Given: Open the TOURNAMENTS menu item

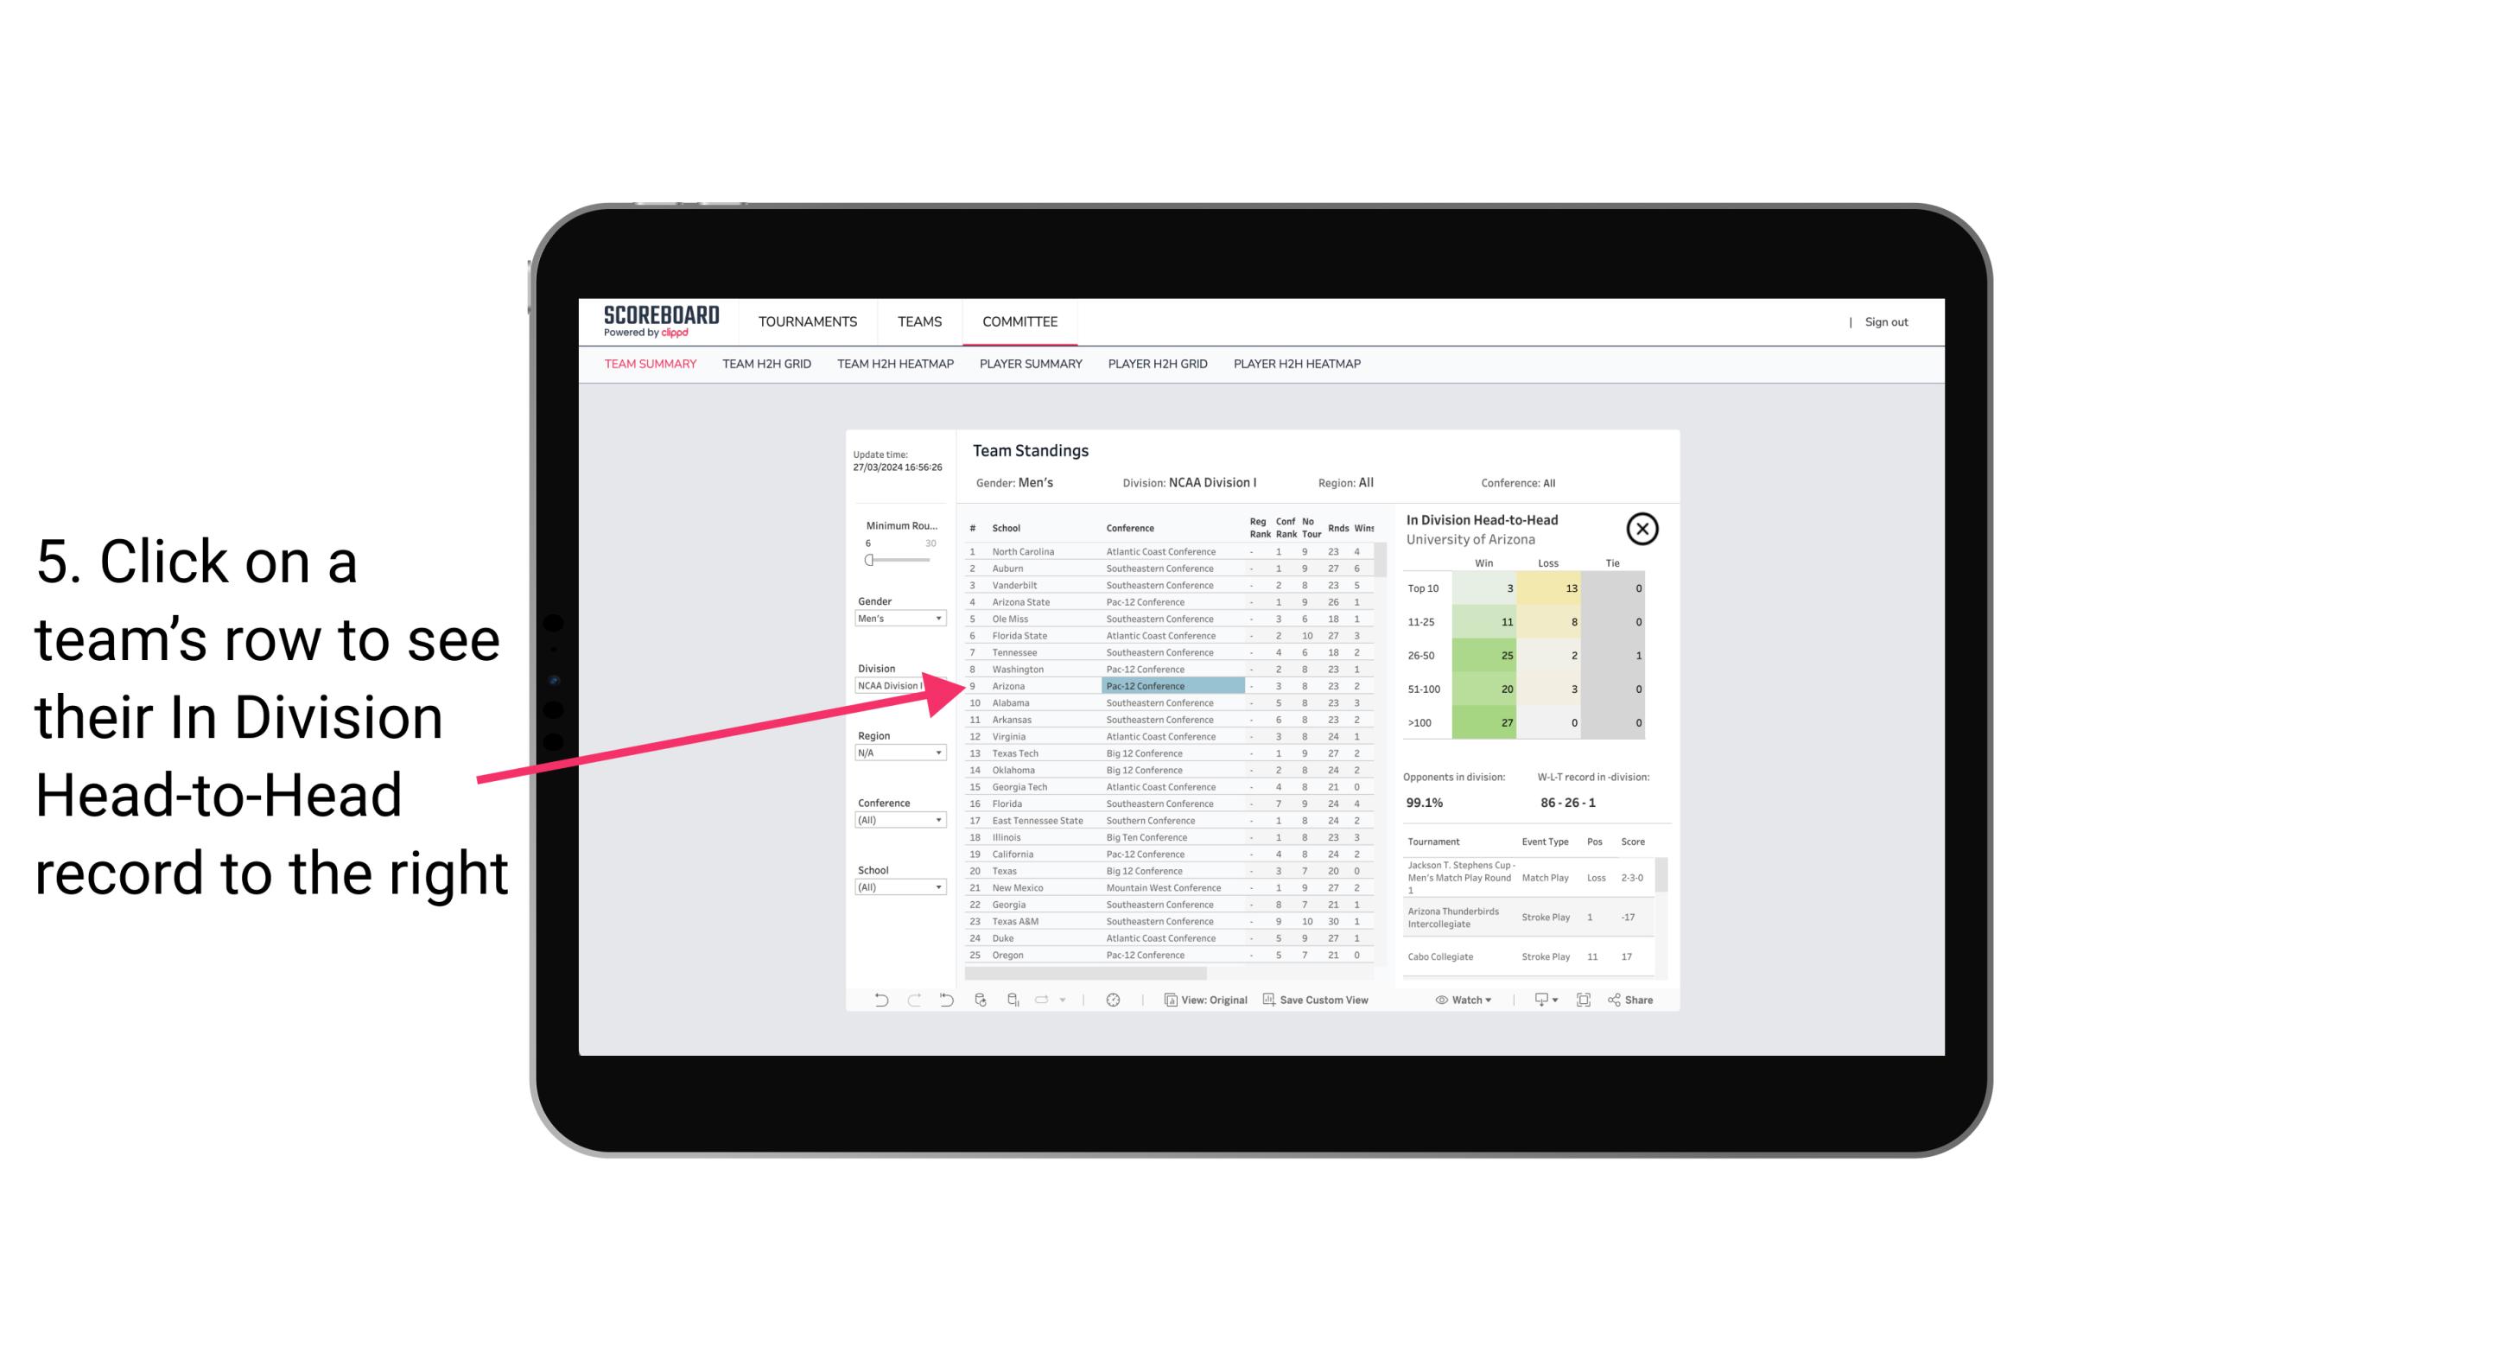Looking at the screenshot, I should click(806, 320).
